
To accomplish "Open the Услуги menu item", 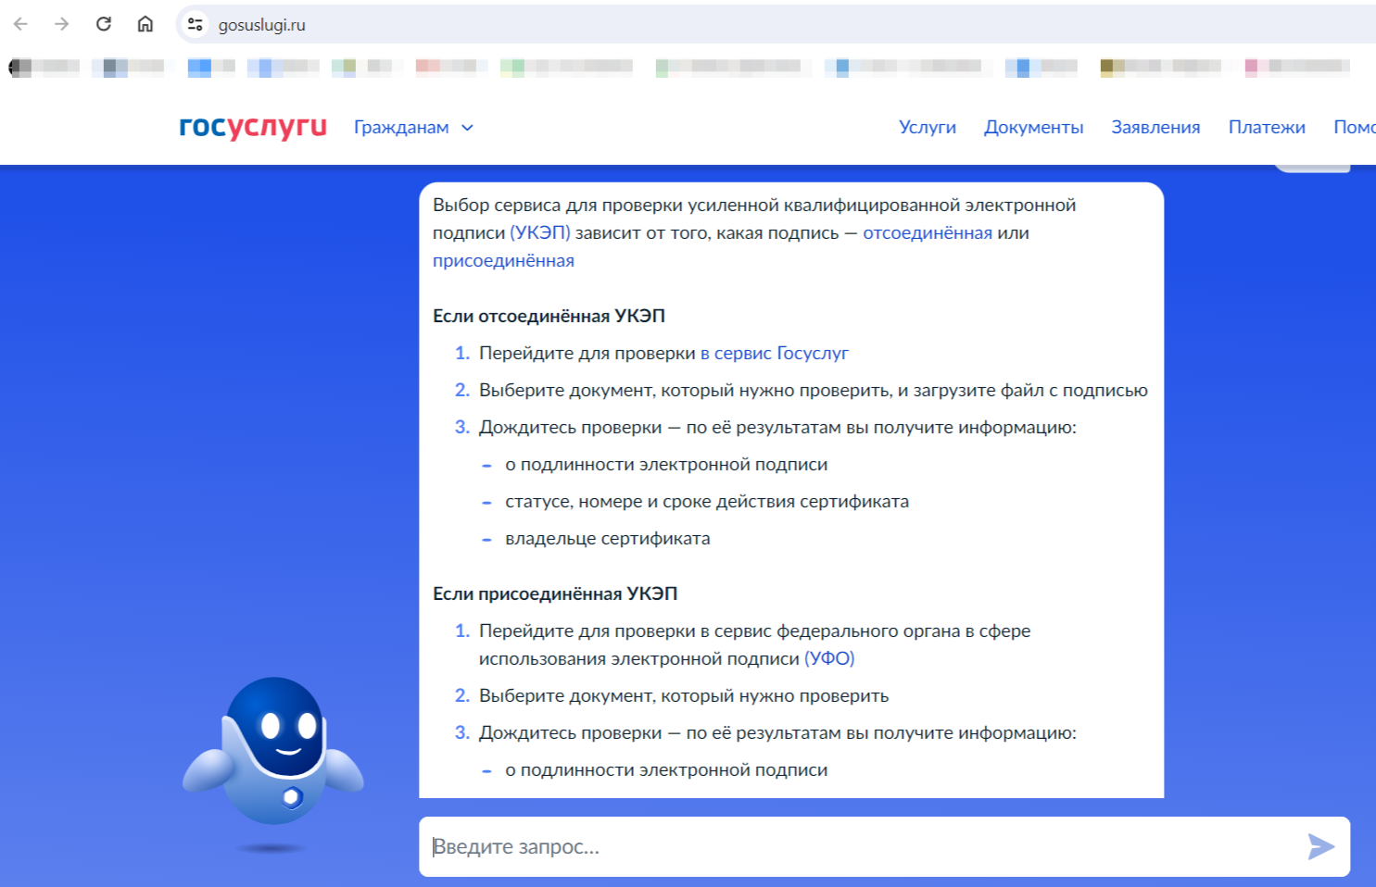I will 927,127.
